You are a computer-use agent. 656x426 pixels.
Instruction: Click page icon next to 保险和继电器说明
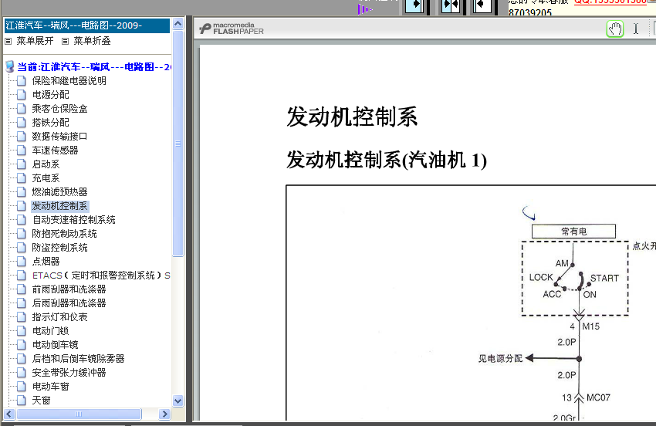[x=22, y=81]
